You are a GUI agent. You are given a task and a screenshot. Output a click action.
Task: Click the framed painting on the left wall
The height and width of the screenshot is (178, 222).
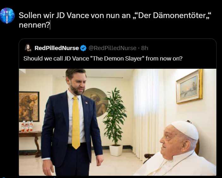pyautogui.click(x=29, y=106)
